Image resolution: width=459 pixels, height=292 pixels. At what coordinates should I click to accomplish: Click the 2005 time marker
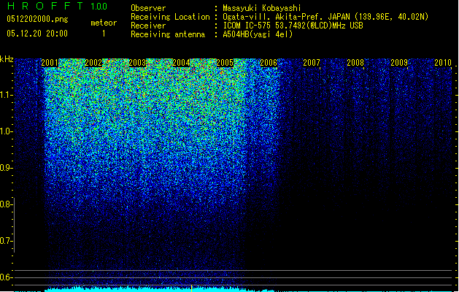click(225, 63)
